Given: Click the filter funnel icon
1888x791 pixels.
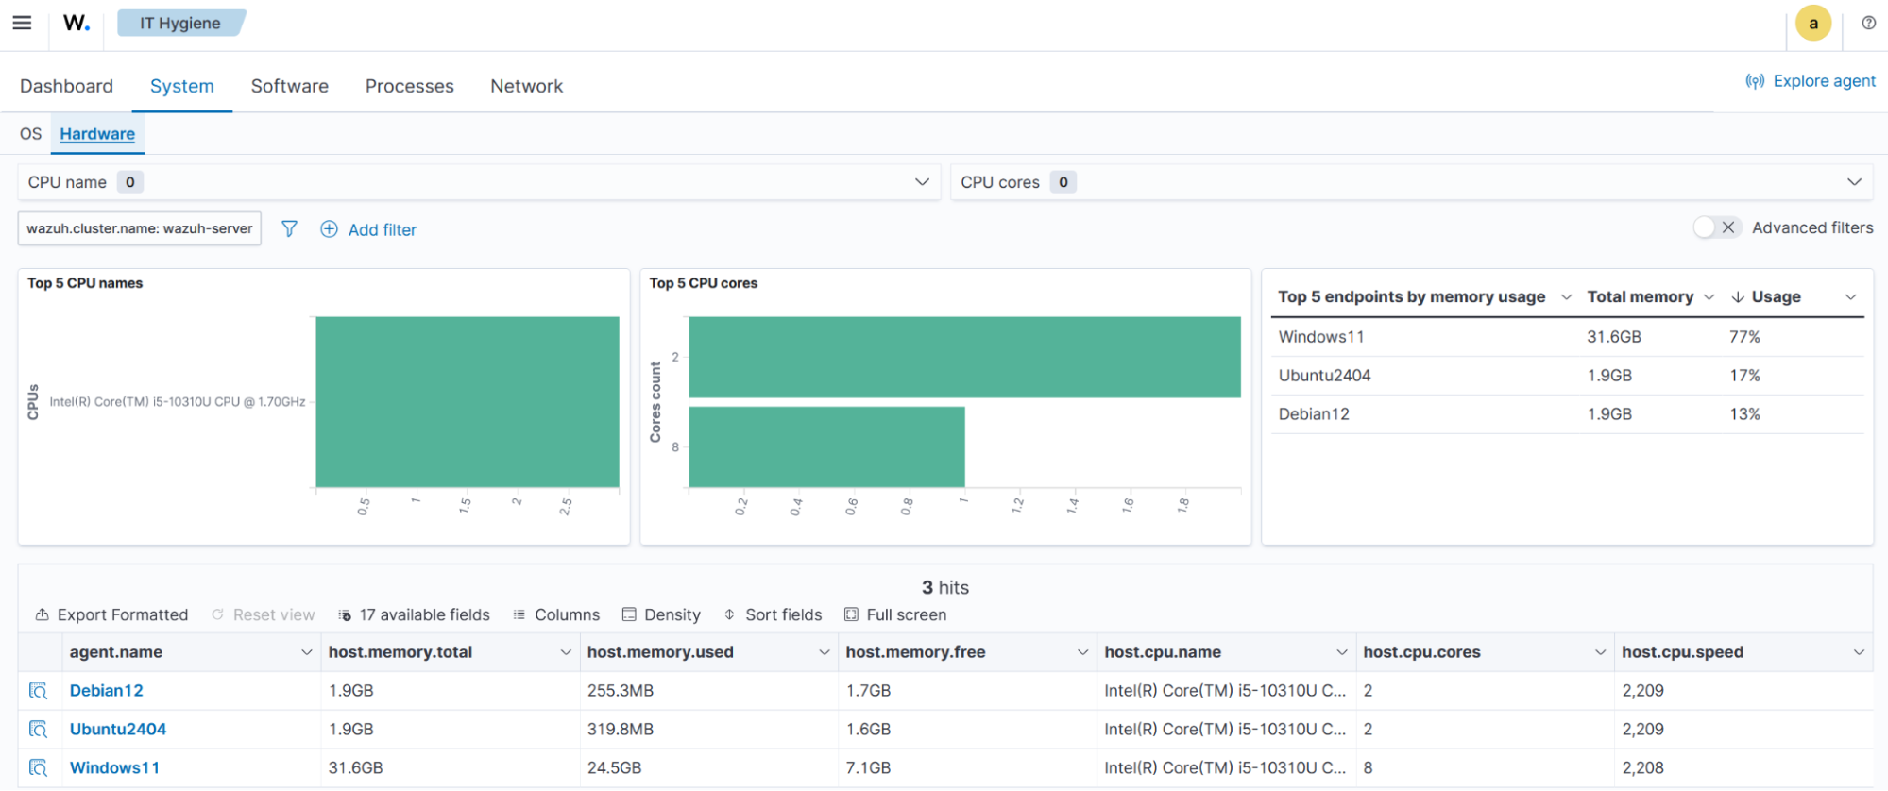Looking at the screenshot, I should (289, 228).
